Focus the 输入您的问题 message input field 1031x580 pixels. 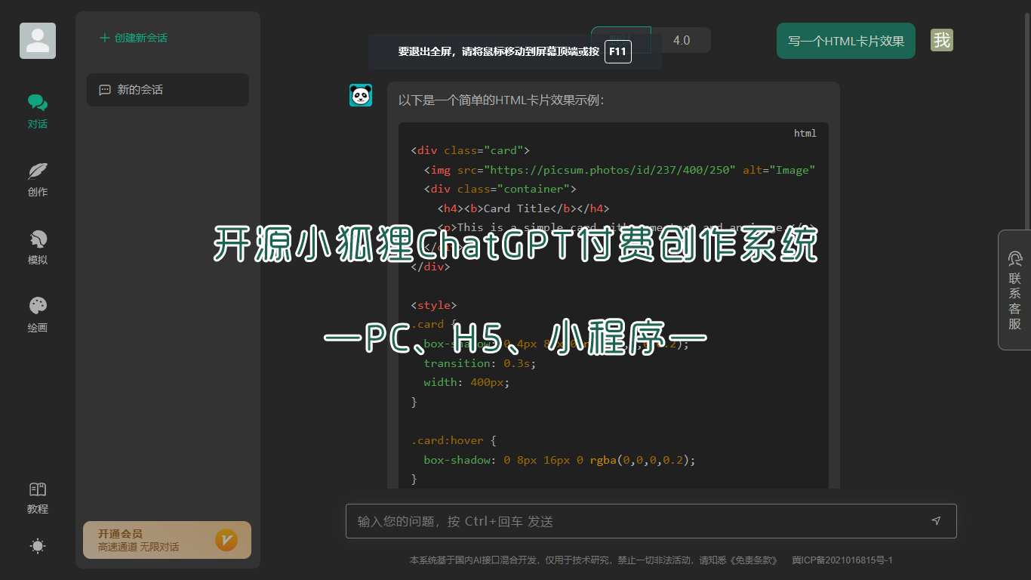(651, 521)
